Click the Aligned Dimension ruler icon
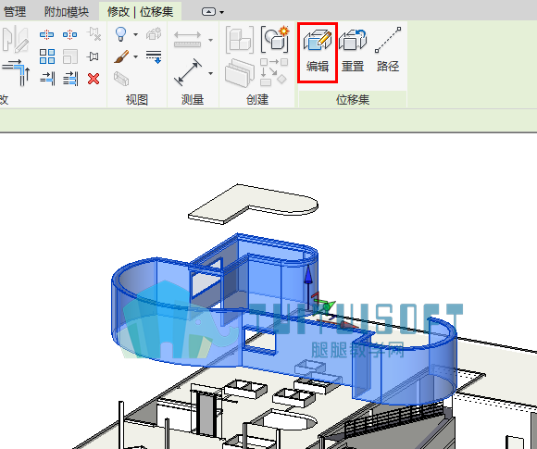537x449 pixels. [187, 40]
